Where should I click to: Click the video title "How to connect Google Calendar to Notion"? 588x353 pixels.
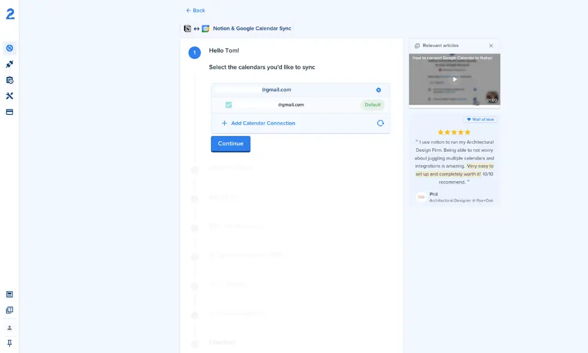coord(452,58)
